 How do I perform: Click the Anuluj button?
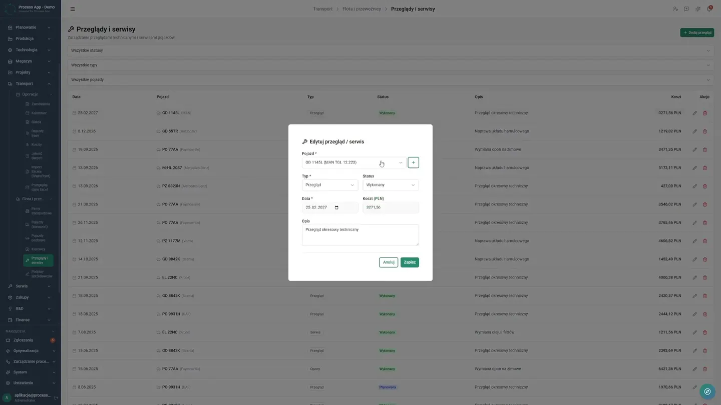[x=389, y=262]
